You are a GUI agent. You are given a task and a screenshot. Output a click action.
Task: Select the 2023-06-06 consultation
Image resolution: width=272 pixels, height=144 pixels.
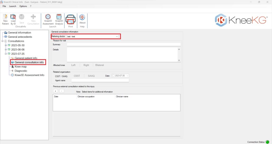pyautogui.click(x=18, y=50)
